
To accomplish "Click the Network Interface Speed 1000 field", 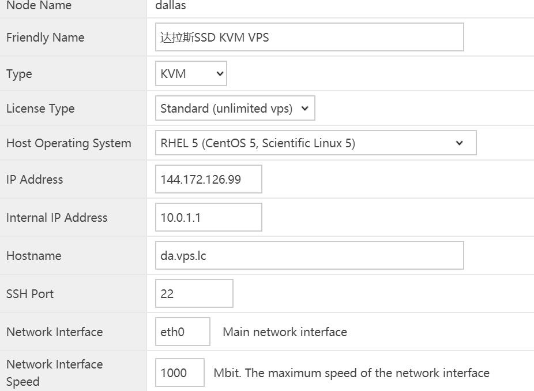I will 179,373.
